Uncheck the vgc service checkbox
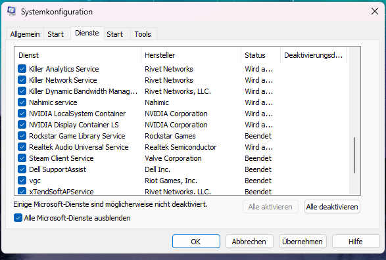 coord(22,181)
